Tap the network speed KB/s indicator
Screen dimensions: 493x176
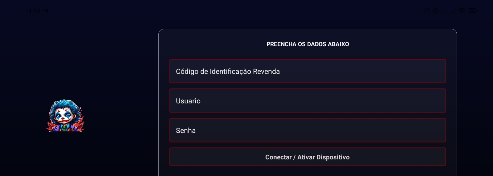point(427,11)
